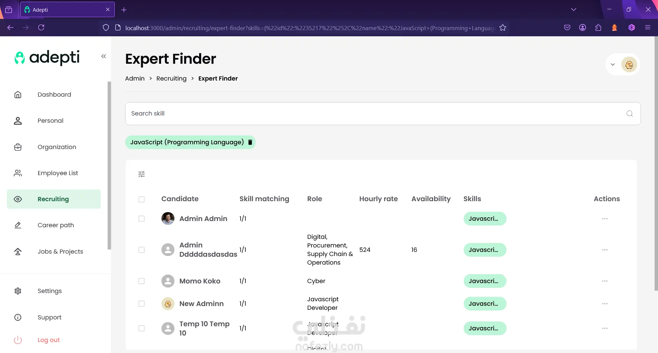Click the Log out power icon
The height and width of the screenshot is (353, 658).
click(x=18, y=340)
